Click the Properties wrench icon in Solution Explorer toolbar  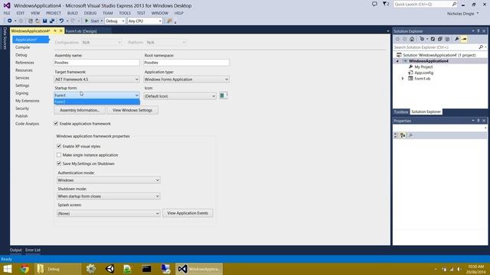[x=456, y=39]
